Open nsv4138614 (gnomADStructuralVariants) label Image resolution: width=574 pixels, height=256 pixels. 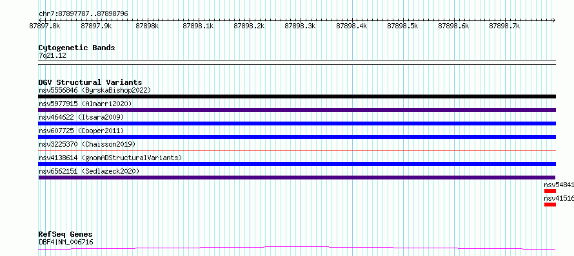coord(110,158)
